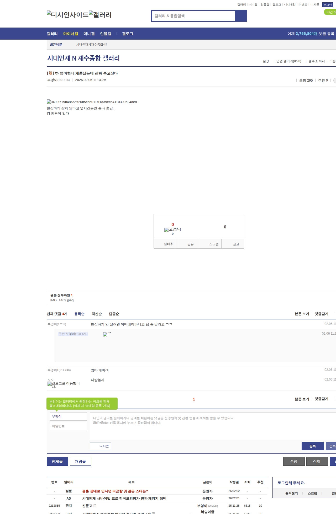Click the blue search button beside the search box
Image resolution: width=336 pixels, height=514 pixels.
pos(241,16)
